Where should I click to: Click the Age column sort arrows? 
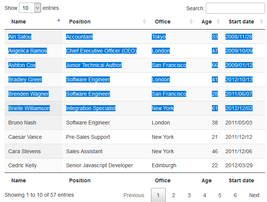pos(218,22)
